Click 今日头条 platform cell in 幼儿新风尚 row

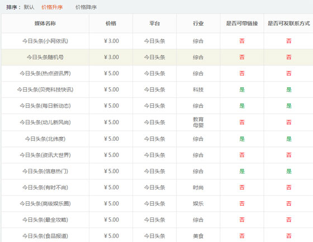pyautogui.click(x=155, y=122)
